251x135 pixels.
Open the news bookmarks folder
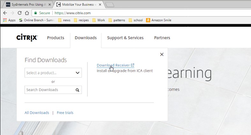64,20
